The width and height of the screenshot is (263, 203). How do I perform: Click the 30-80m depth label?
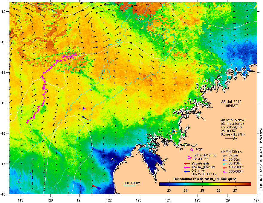click(x=234, y=159)
